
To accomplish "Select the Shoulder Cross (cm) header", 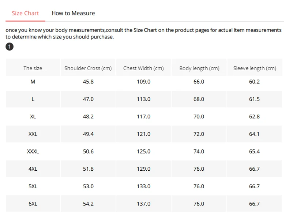I will pyautogui.click(x=88, y=68).
